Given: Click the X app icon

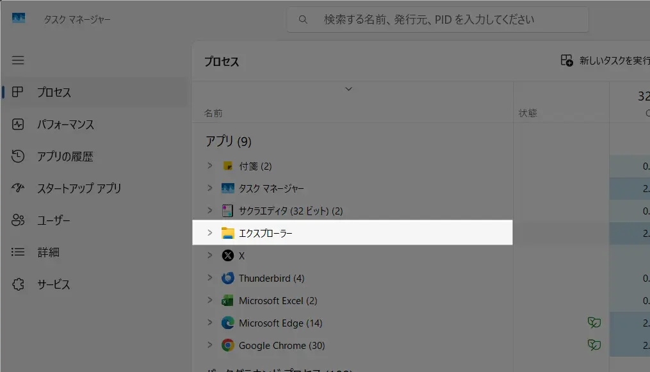Looking at the screenshot, I should (227, 255).
